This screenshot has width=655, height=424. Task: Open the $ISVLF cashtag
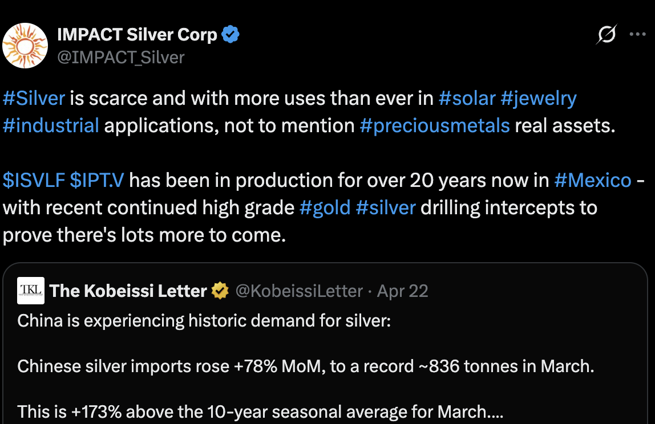(33, 181)
